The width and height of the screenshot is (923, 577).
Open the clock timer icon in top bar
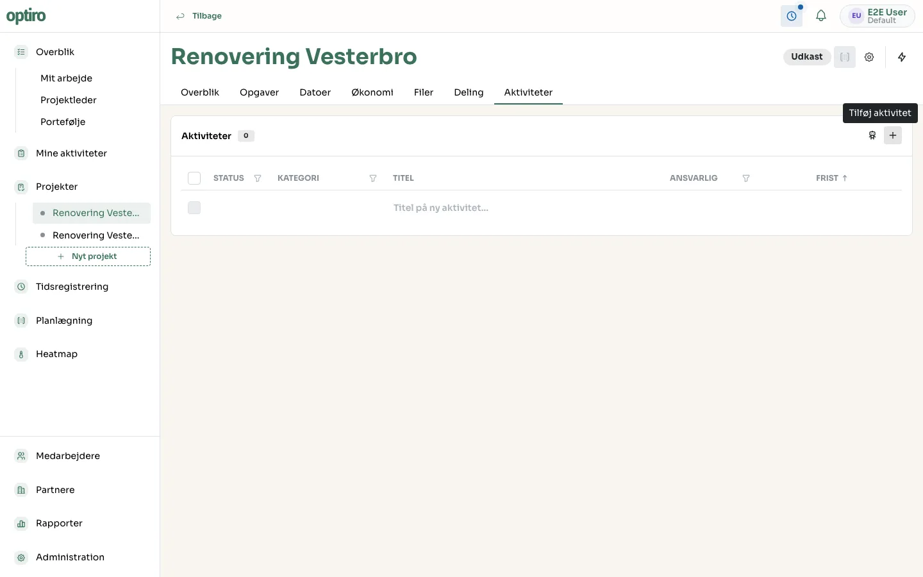[792, 16]
